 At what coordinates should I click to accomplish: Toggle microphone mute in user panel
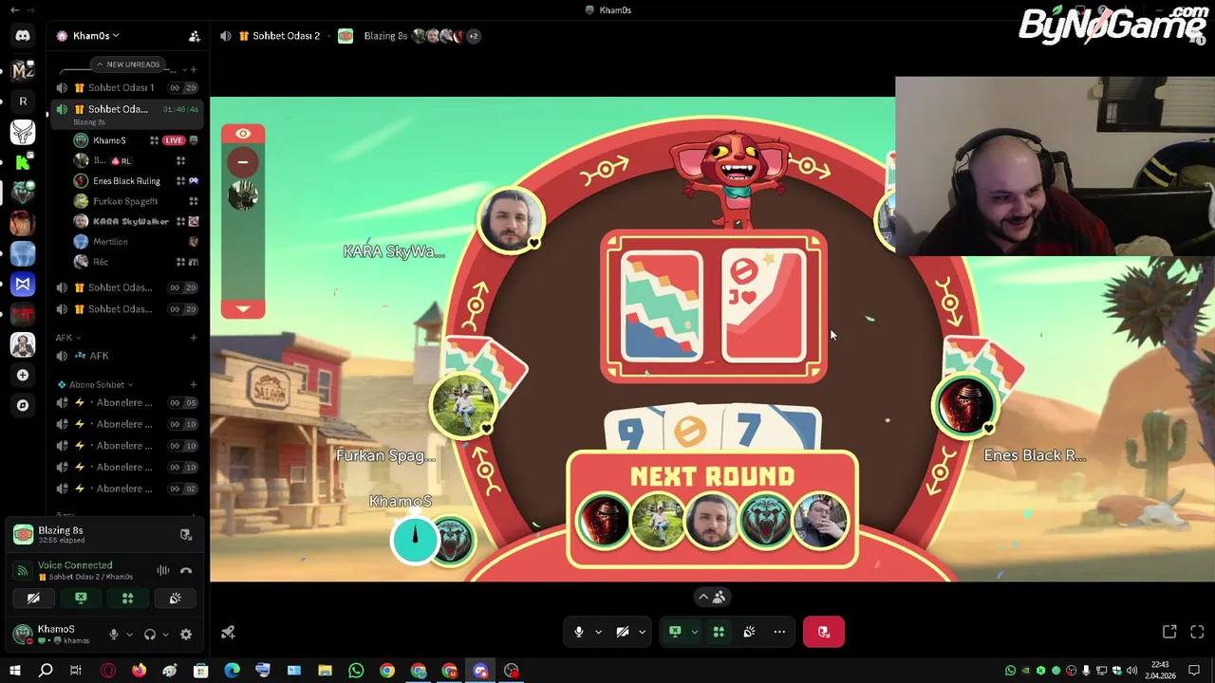(x=114, y=635)
